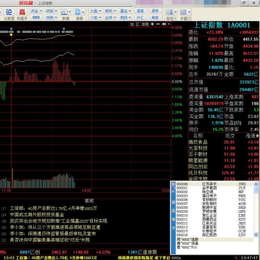The image size is (260, 260).
Task: Open news 美否决向中国输美集装箱征收双反关税
Action: tap(50, 240)
